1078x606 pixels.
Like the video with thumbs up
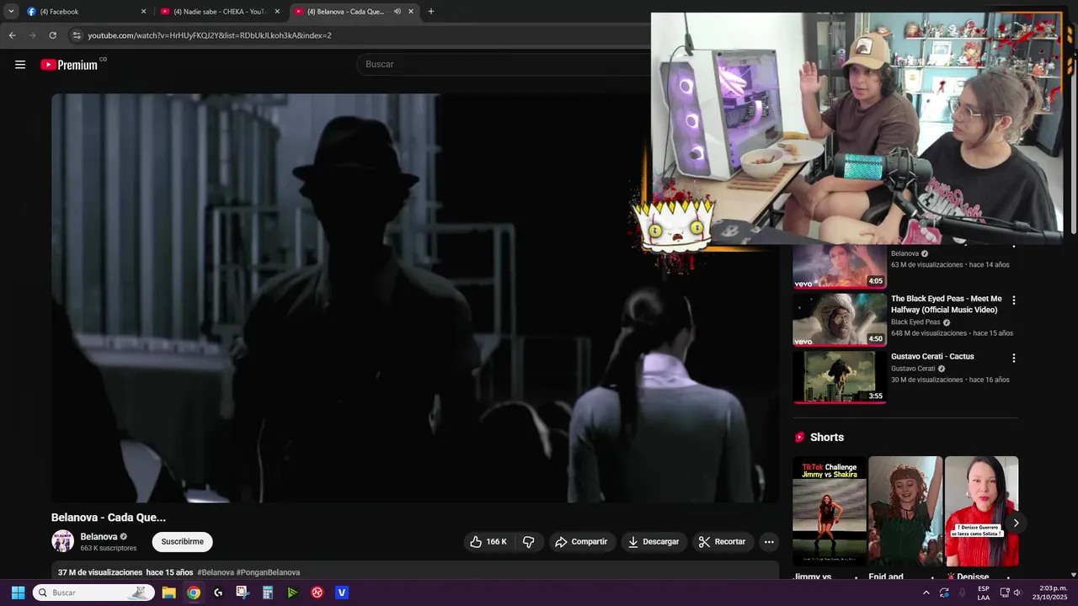pyautogui.click(x=488, y=542)
